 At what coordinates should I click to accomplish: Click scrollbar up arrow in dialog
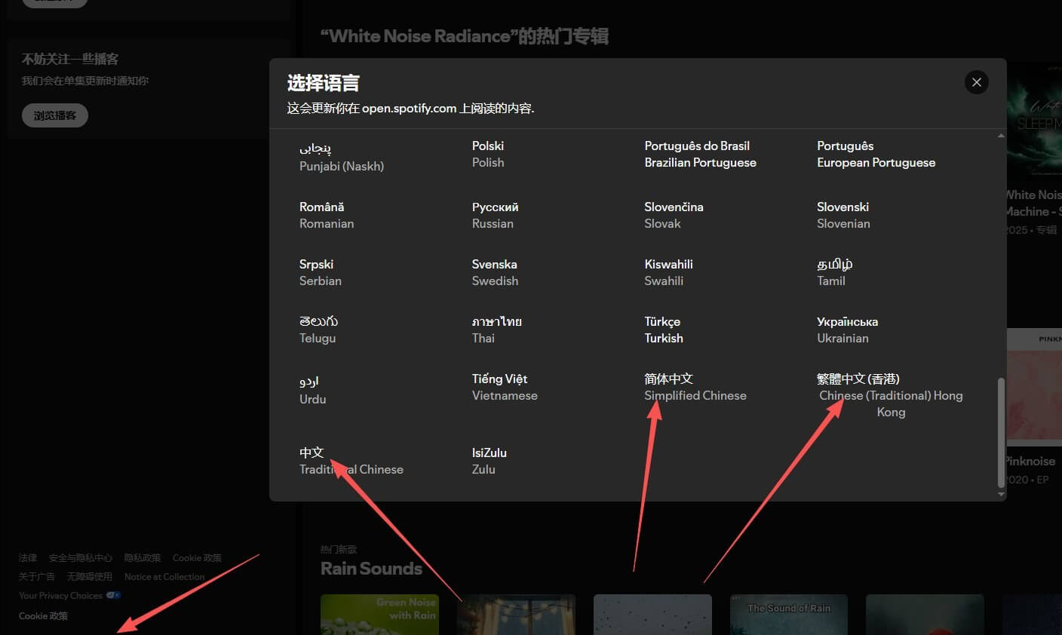coord(1001,136)
